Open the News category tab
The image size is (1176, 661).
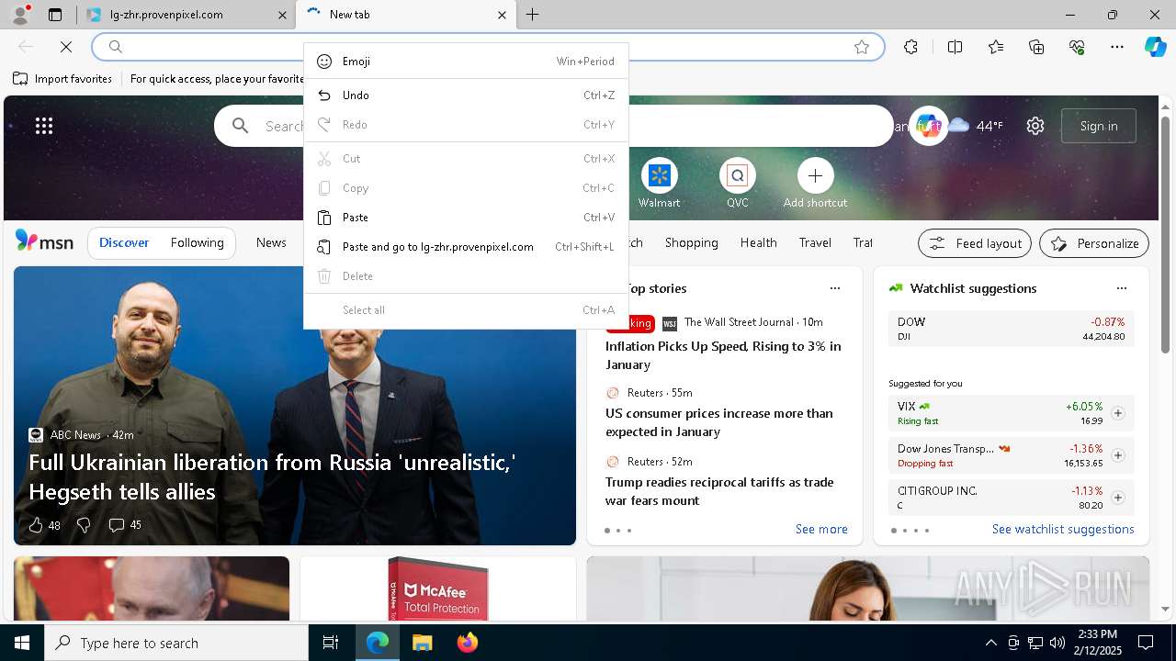(x=271, y=242)
